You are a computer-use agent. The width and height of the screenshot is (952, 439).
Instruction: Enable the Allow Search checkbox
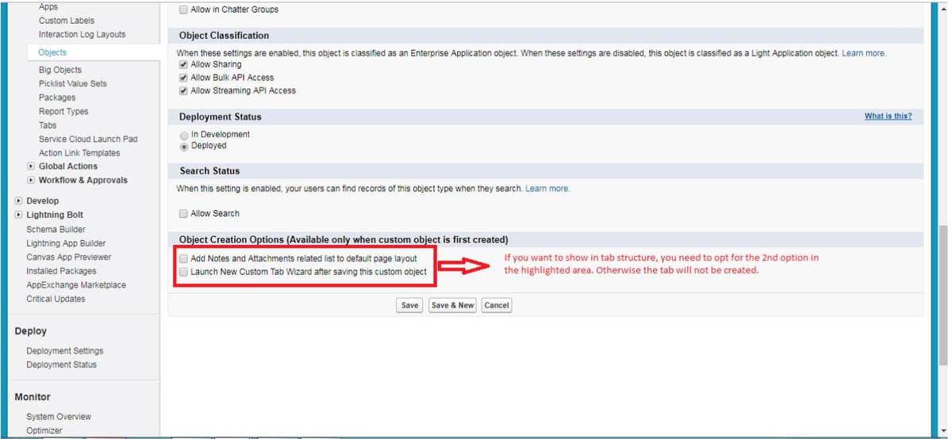[184, 214]
